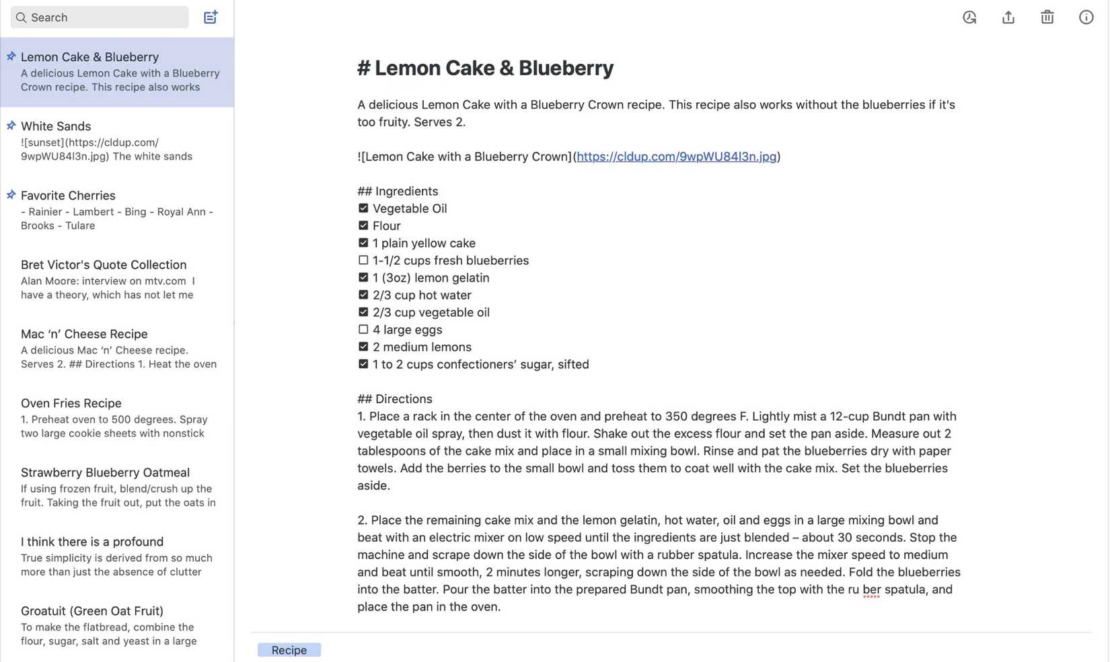Click pin icon next to White Sands
This screenshot has height=662, width=1110.
pos(11,126)
